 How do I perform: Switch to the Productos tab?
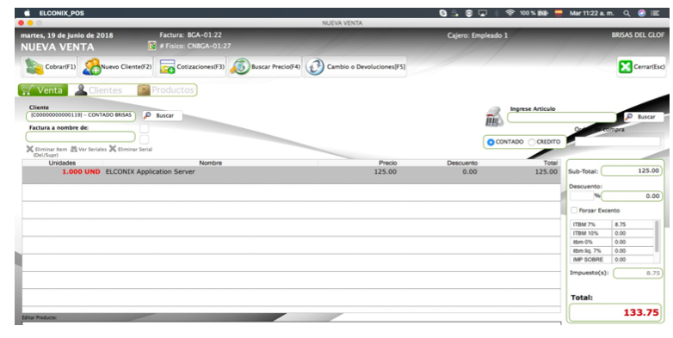(165, 90)
